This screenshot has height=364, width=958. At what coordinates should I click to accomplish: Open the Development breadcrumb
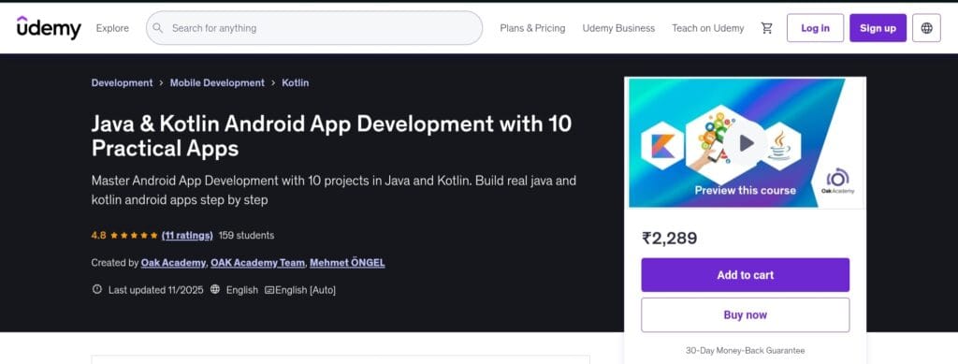point(122,82)
